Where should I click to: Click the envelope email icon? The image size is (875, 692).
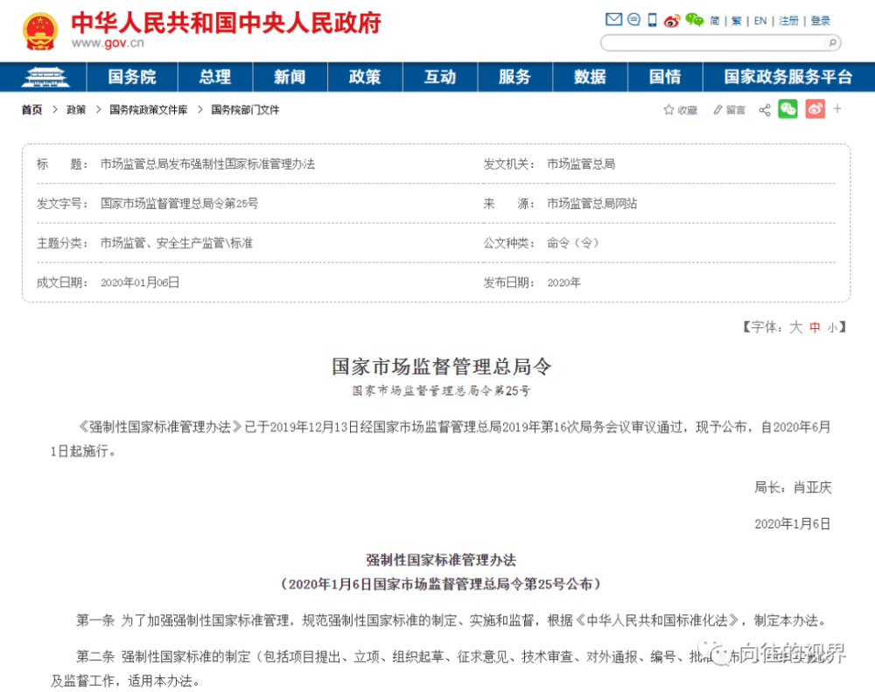[x=612, y=19]
